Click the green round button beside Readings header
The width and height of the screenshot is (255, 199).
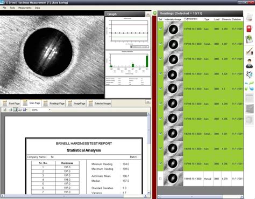[155, 13]
